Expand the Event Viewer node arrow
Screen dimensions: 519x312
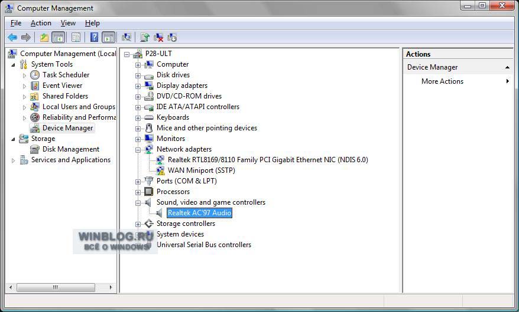24,86
